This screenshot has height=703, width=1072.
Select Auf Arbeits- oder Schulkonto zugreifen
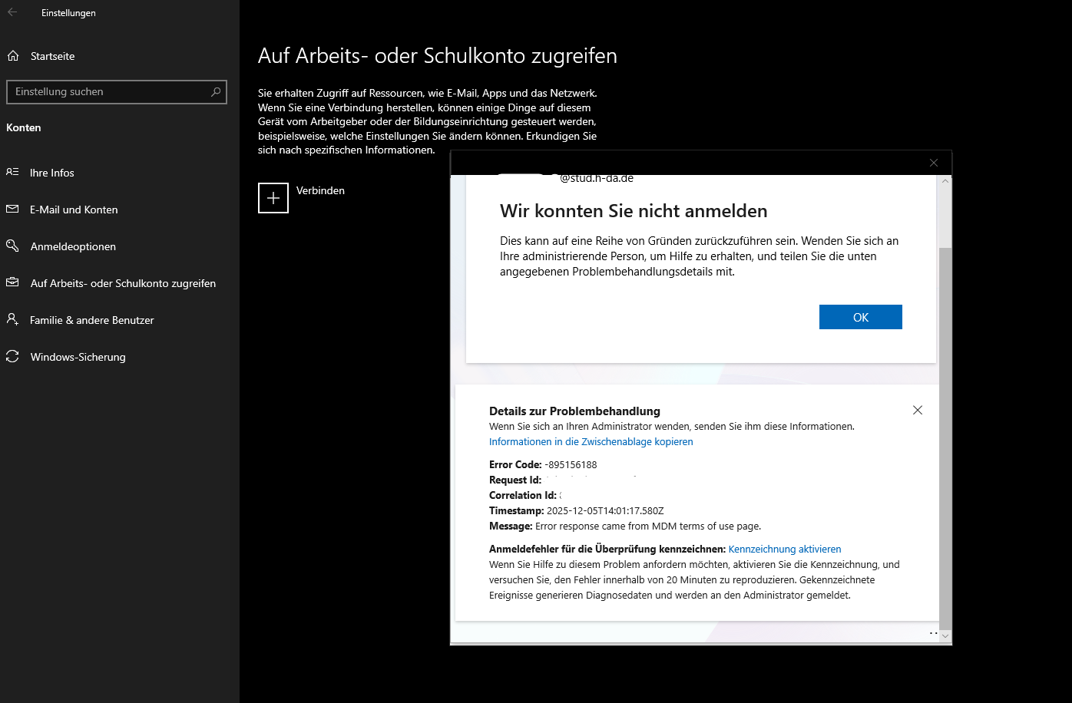pyautogui.click(x=123, y=282)
